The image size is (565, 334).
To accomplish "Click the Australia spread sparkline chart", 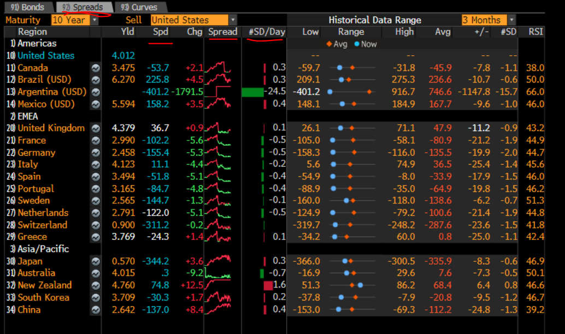I will point(217,273).
